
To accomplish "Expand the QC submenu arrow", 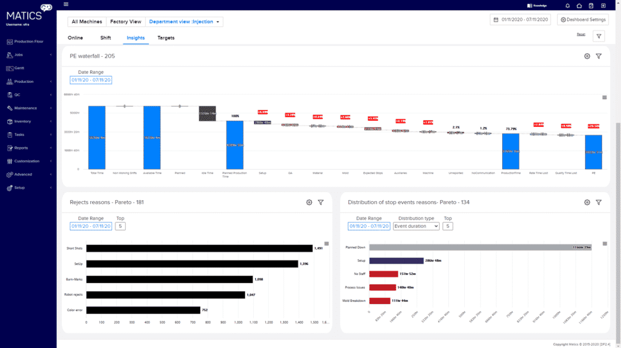I will (x=50, y=95).
